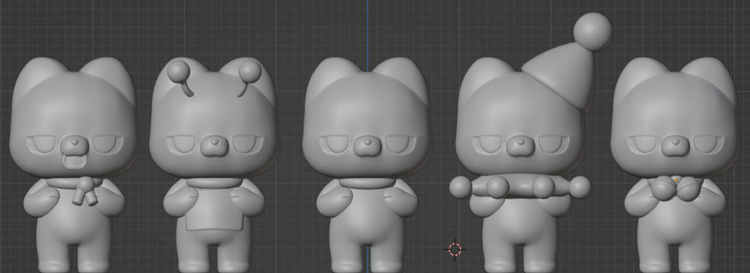
Task: Click the leftmost sphere of the beaded garland
Action: pyautogui.click(x=461, y=187)
